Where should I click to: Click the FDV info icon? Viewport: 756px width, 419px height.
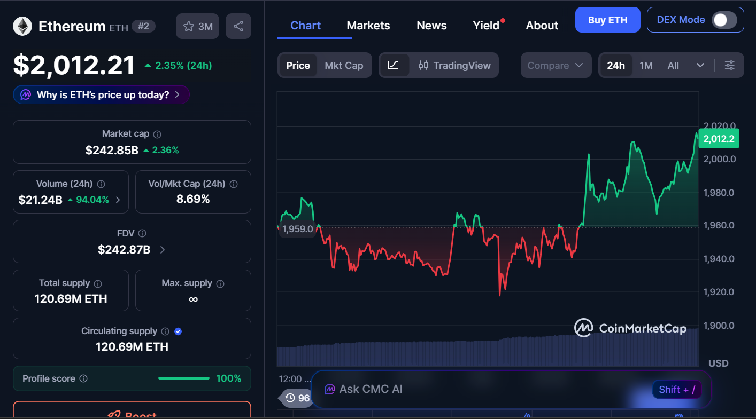142,234
